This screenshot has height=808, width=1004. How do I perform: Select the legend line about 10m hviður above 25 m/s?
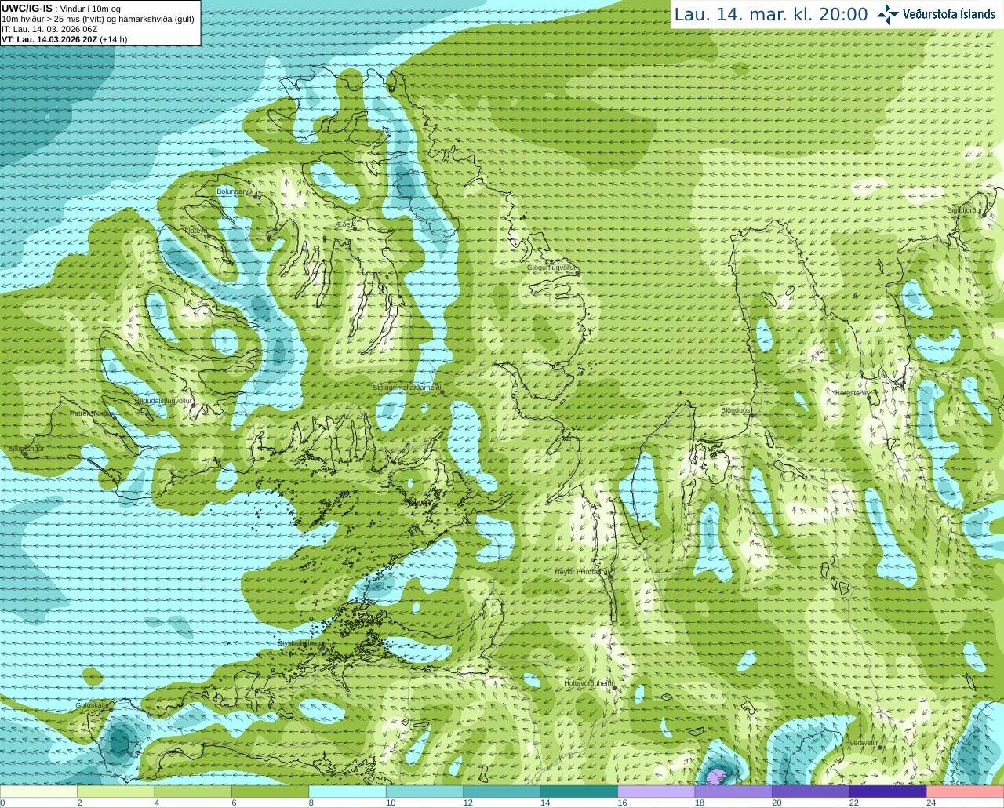pos(98,19)
